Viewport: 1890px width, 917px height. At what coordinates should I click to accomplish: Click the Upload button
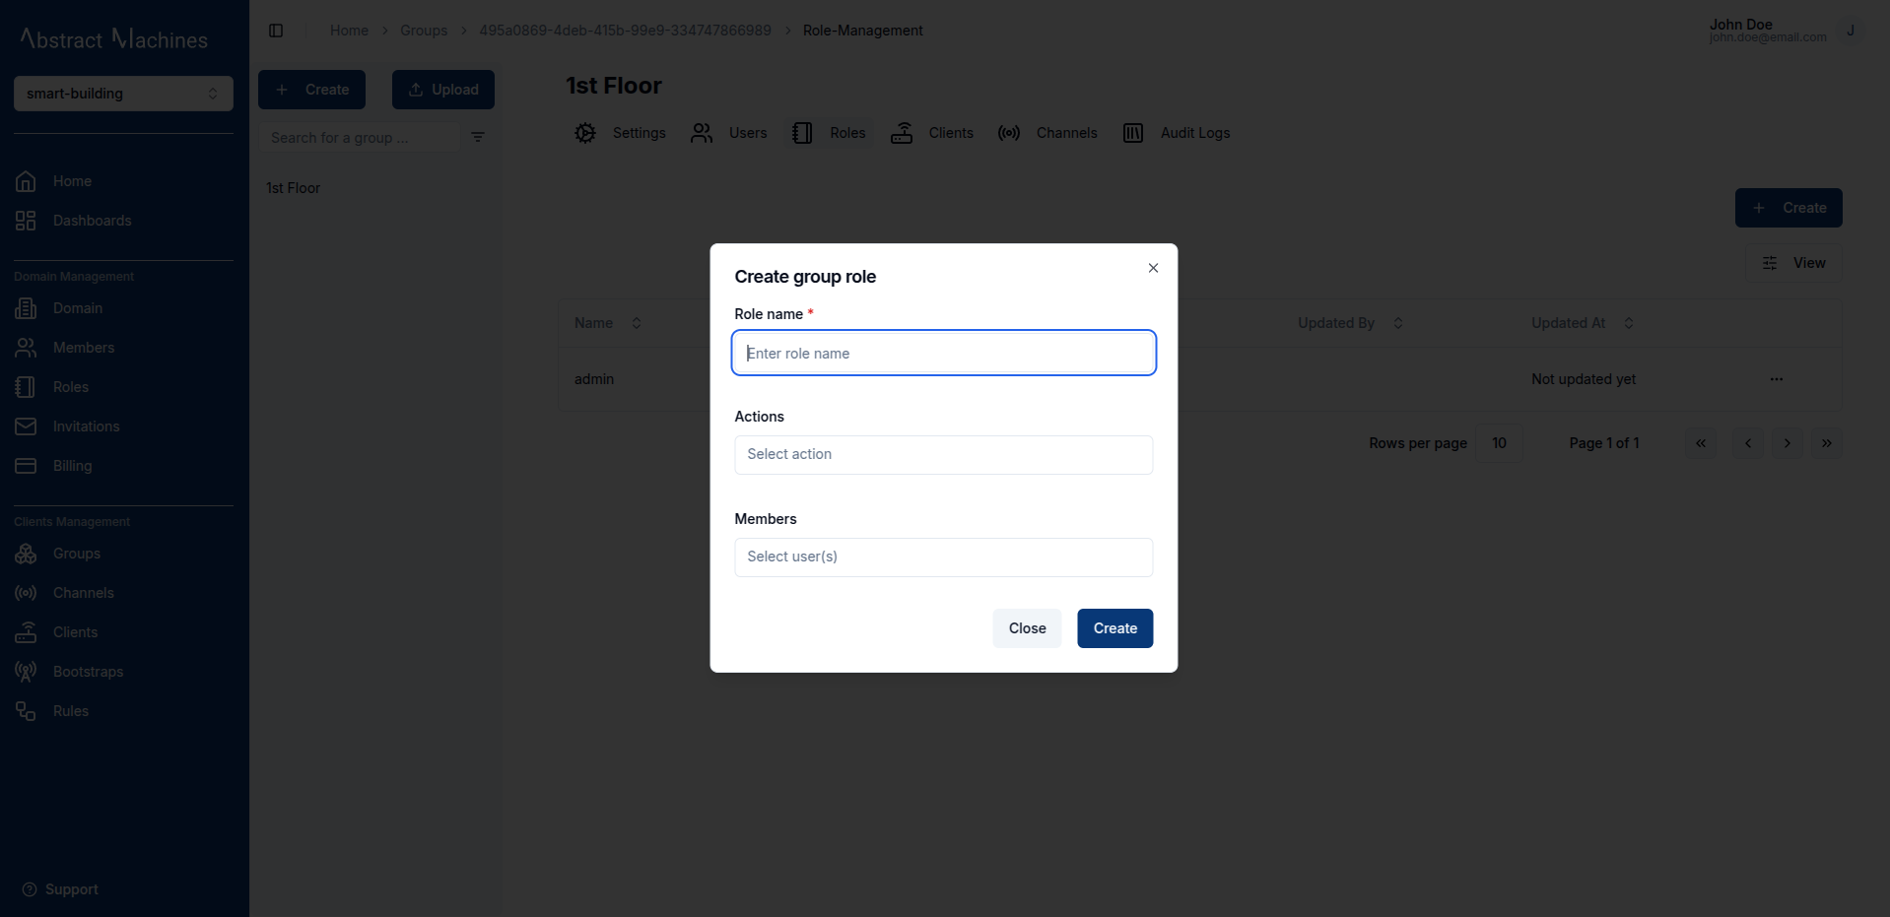point(443,90)
